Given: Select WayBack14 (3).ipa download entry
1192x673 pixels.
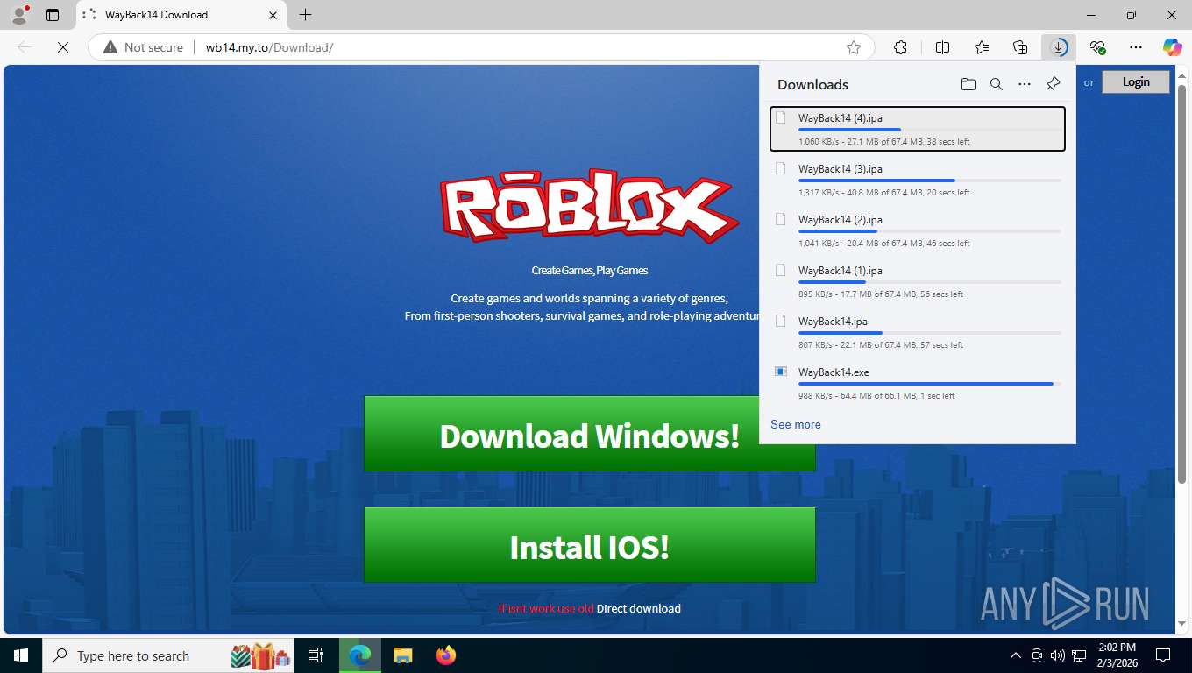Looking at the screenshot, I should 918,180.
